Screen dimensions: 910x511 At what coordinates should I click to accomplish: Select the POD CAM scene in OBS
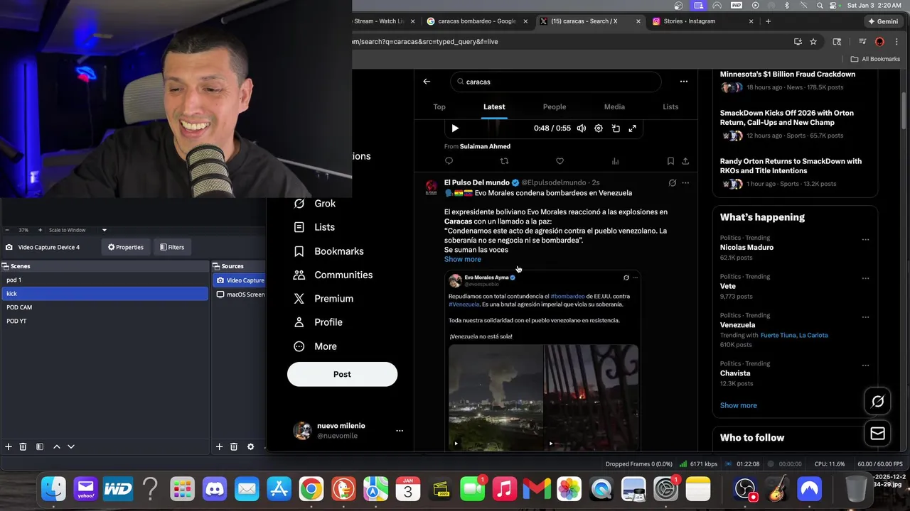pyautogui.click(x=105, y=307)
